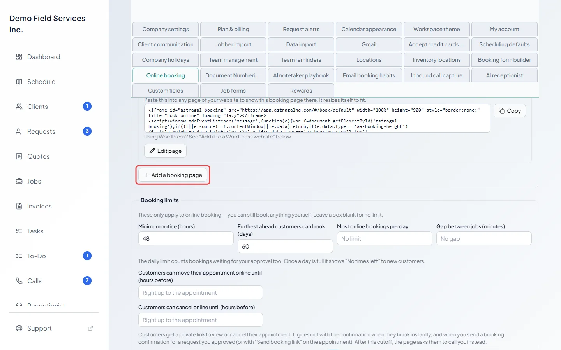Select the Rewards tab
561x350 pixels.
click(301, 91)
